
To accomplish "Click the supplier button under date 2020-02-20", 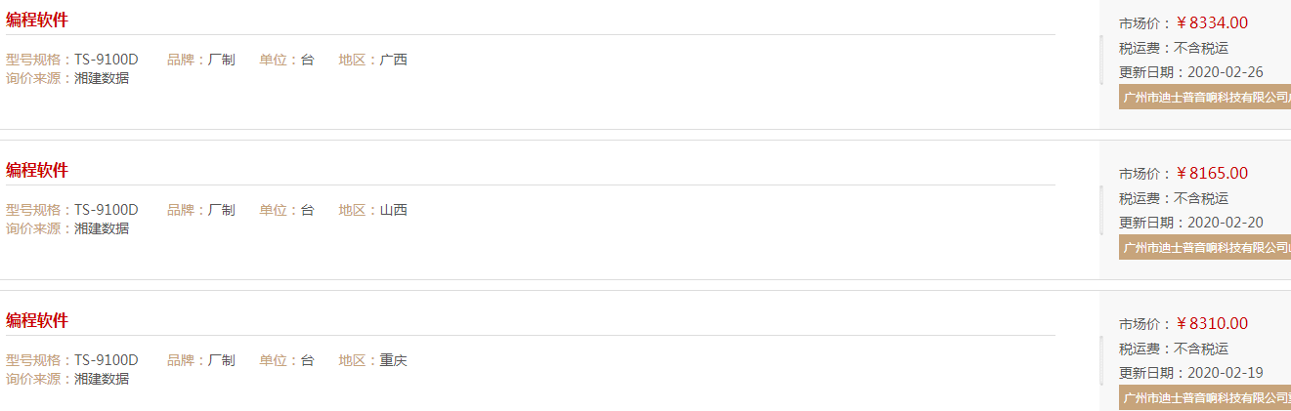I will click(1205, 247).
